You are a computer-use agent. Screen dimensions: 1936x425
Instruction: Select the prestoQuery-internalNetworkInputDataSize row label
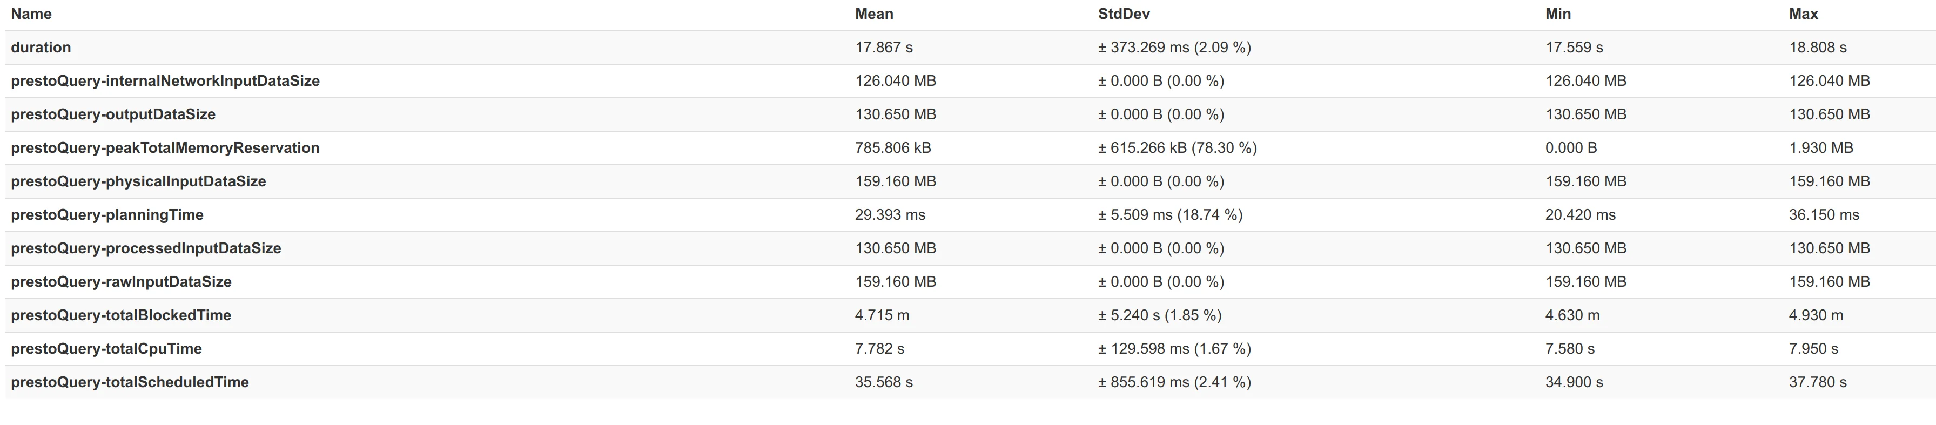165,81
